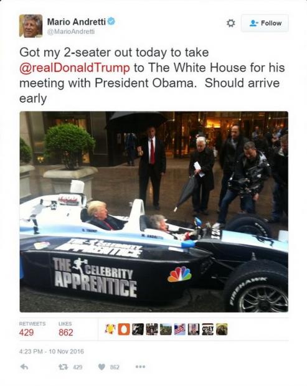
Task: Enlarge the race car photo
Action: [154, 212]
